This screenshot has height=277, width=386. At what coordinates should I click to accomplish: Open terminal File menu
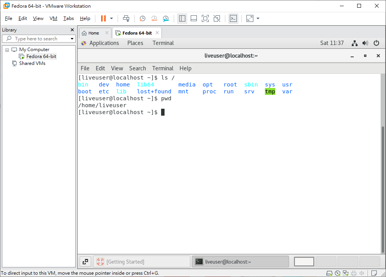[85, 68]
